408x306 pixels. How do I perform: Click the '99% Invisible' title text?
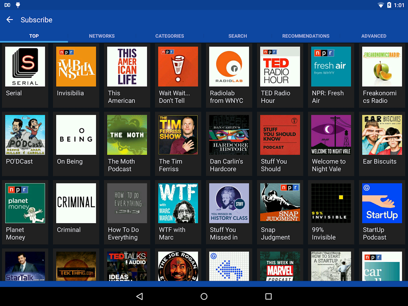click(324, 234)
